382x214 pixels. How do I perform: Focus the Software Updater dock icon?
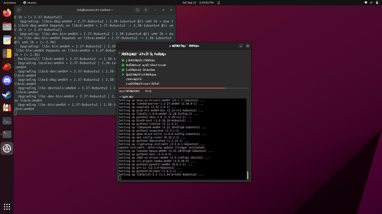tap(7, 148)
